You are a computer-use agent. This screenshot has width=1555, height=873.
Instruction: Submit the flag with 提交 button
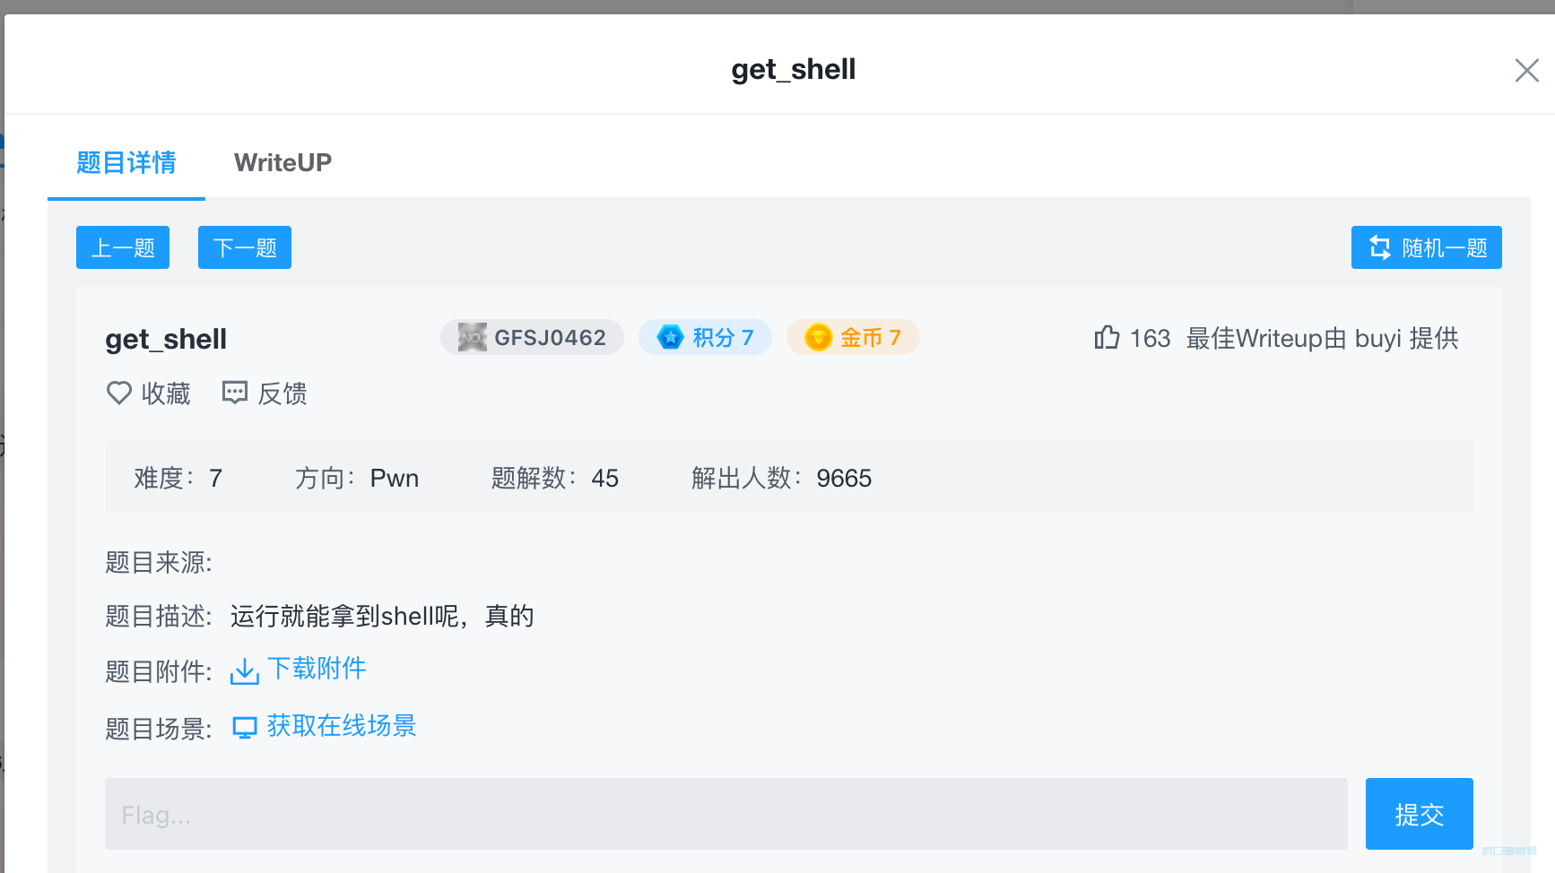tap(1419, 814)
